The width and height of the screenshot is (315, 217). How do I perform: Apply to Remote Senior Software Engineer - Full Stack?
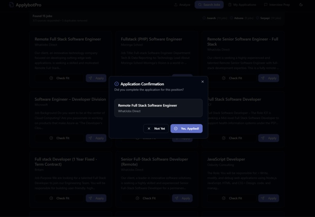[268, 78]
